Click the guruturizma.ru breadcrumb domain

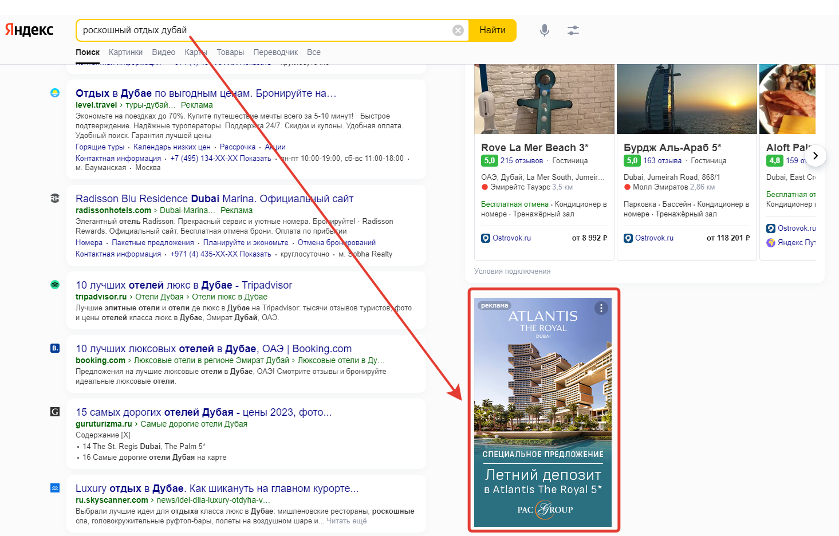click(104, 424)
